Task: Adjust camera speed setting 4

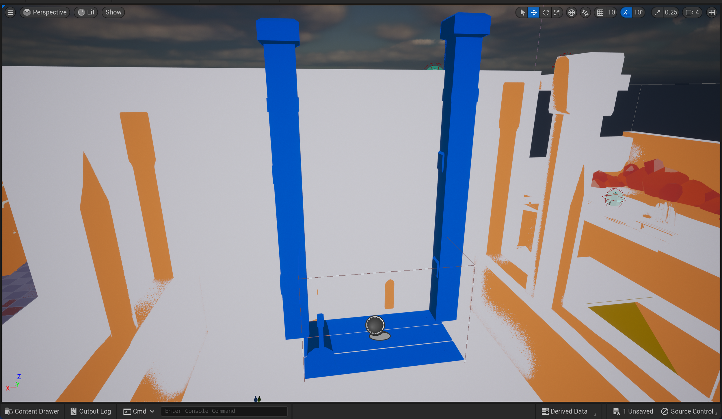Action: pyautogui.click(x=692, y=12)
